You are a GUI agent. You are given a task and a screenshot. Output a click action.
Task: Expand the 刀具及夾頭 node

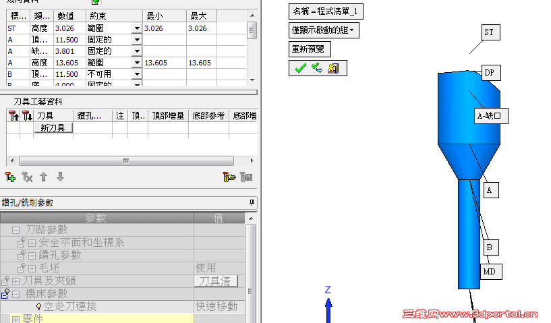16,281
